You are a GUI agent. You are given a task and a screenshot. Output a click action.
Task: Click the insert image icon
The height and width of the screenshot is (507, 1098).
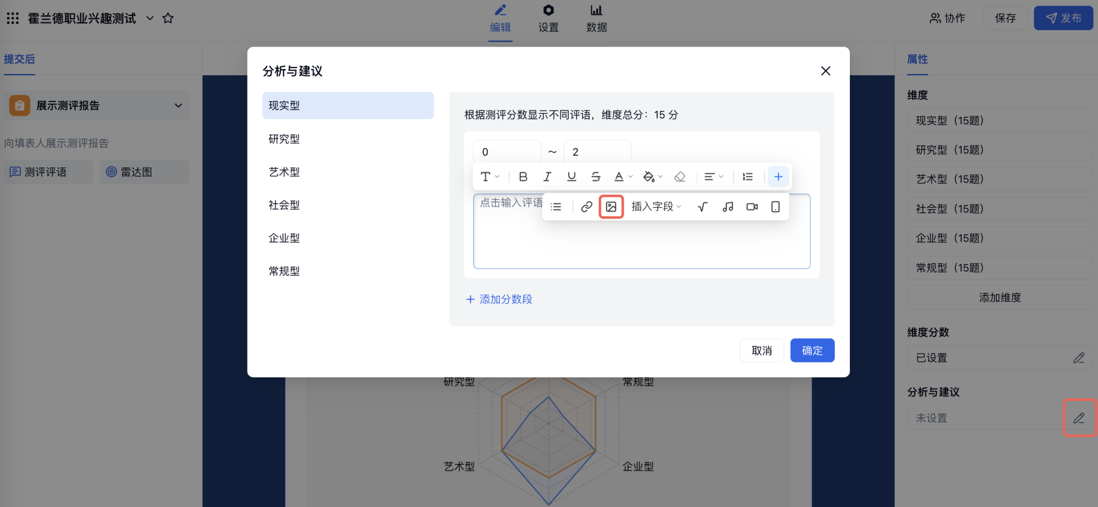610,207
